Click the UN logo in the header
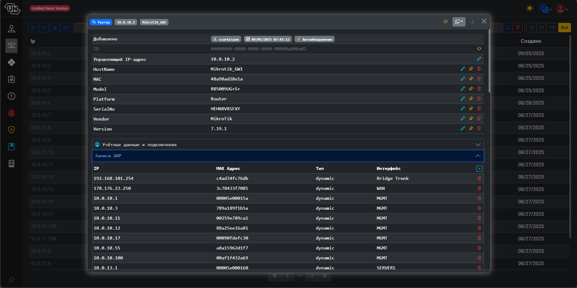 (x=12, y=8)
